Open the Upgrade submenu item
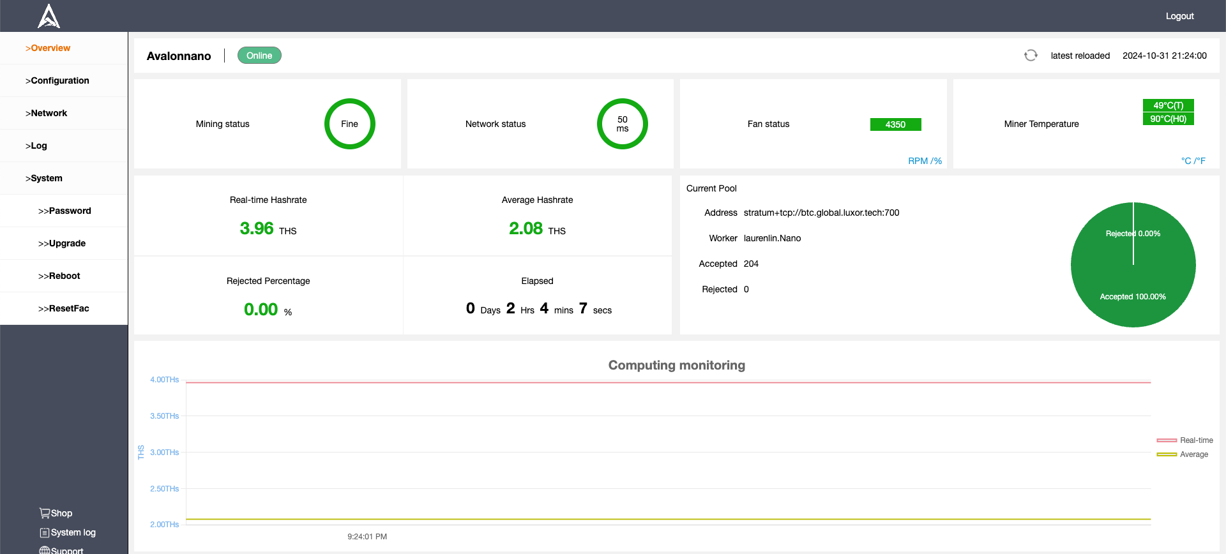The height and width of the screenshot is (554, 1226). (64, 243)
